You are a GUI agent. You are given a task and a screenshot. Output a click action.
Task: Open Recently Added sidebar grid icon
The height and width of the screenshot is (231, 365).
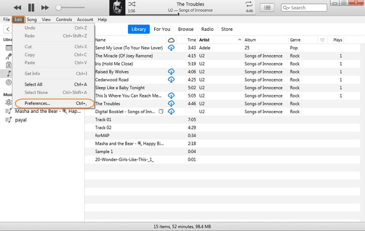click(x=9, y=48)
